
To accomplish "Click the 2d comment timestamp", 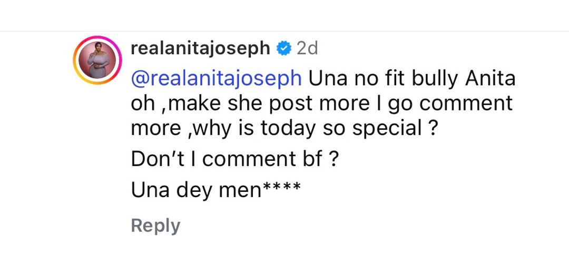I will click(308, 49).
